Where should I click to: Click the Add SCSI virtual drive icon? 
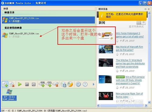49,84
